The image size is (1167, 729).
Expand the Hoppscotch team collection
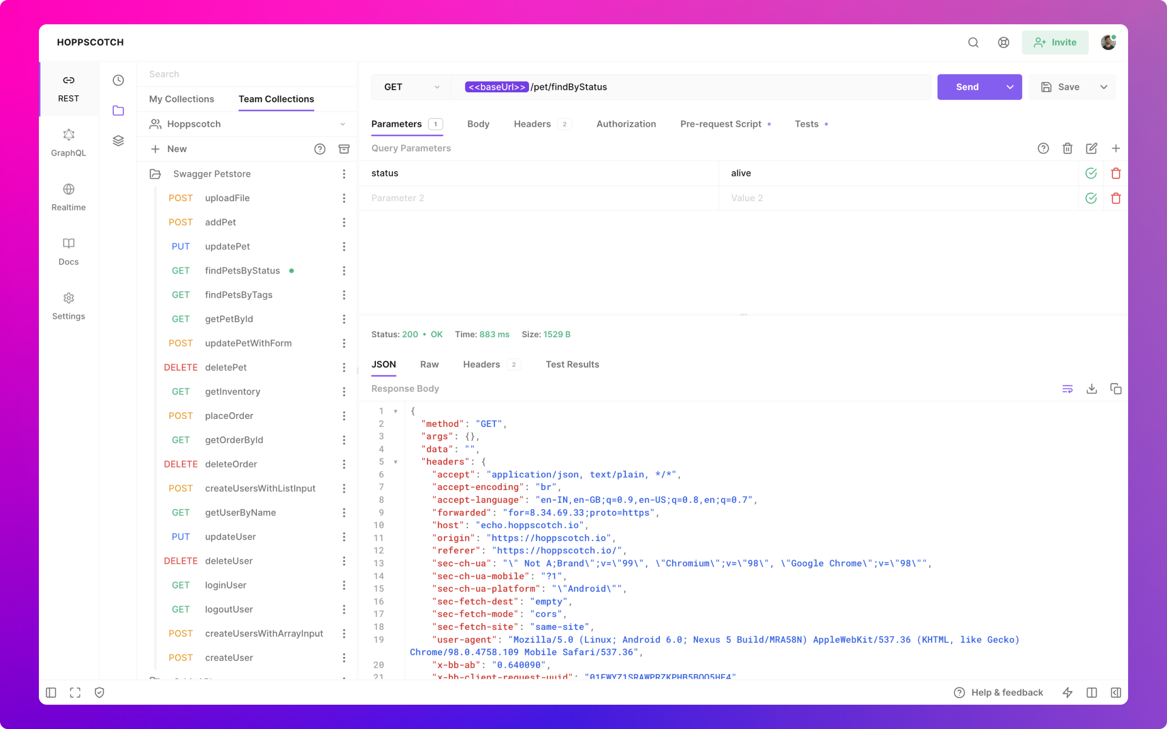[341, 123]
